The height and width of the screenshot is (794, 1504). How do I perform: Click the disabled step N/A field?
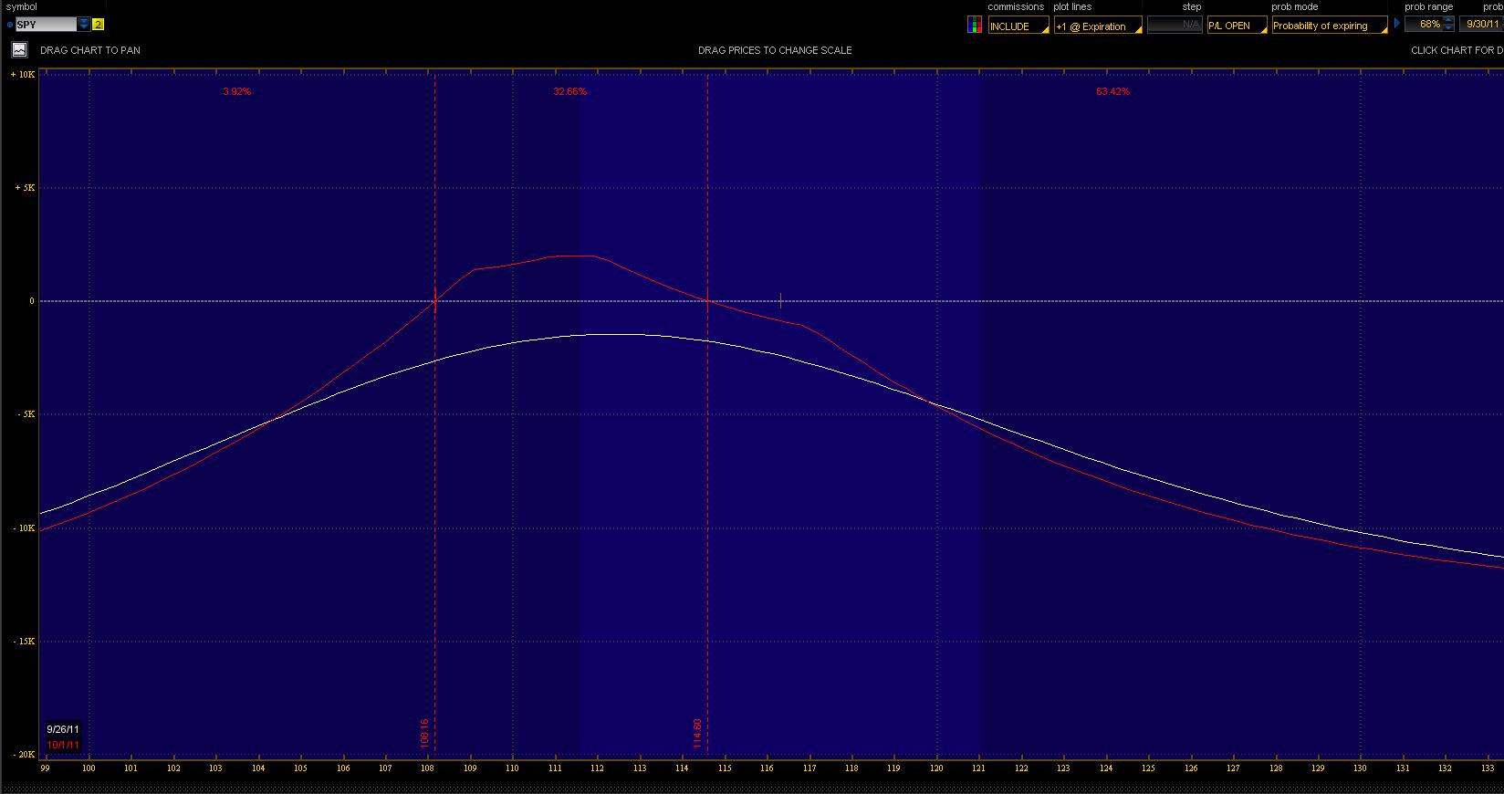coord(1175,26)
